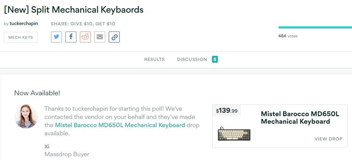Share the poll via email icon
This screenshot has width=352, height=160.
100,37
